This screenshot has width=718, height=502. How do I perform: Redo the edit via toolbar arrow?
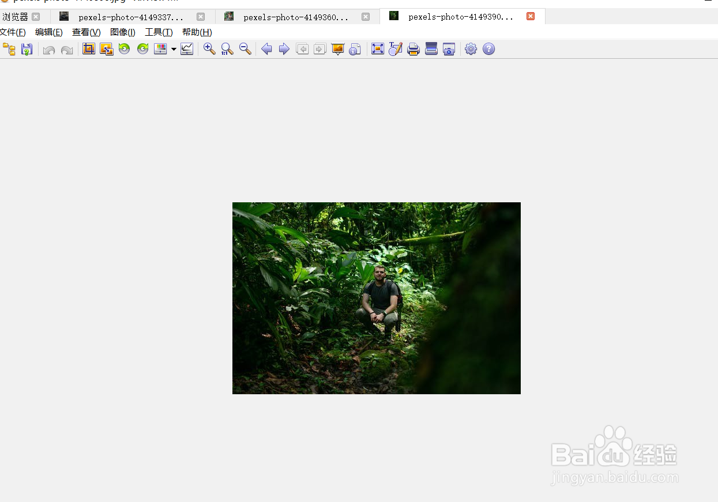(x=67, y=50)
